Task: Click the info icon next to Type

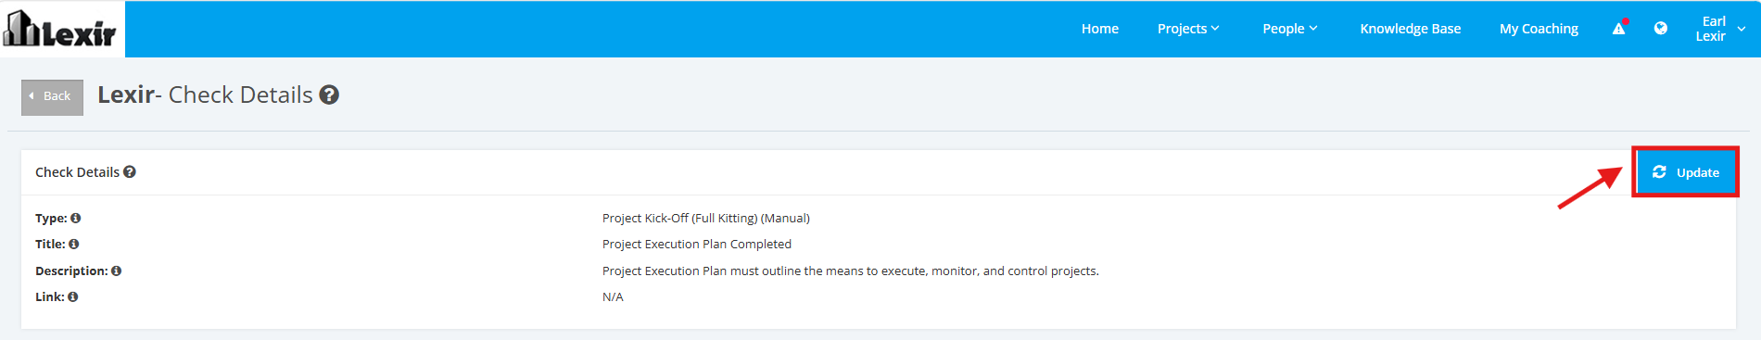Action: click(76, 218)
